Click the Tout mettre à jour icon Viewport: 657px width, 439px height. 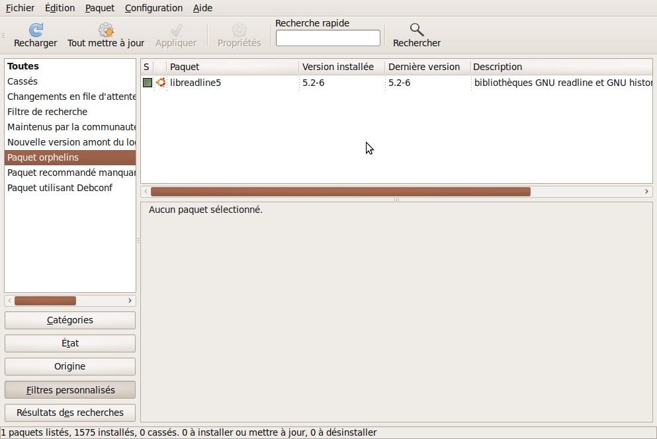coord(106,30)
